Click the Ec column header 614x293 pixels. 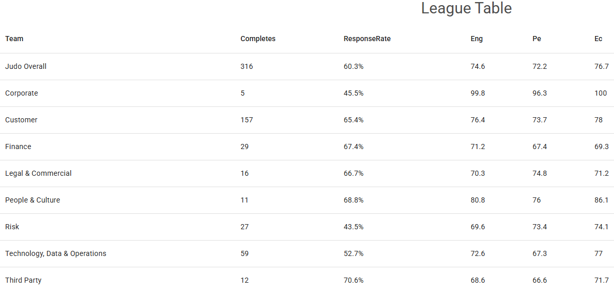point(598,39)
